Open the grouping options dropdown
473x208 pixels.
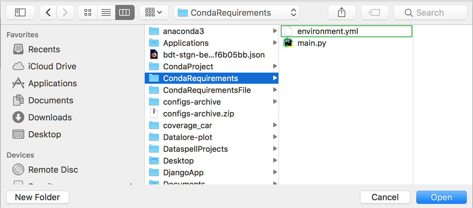pos(154,12)
